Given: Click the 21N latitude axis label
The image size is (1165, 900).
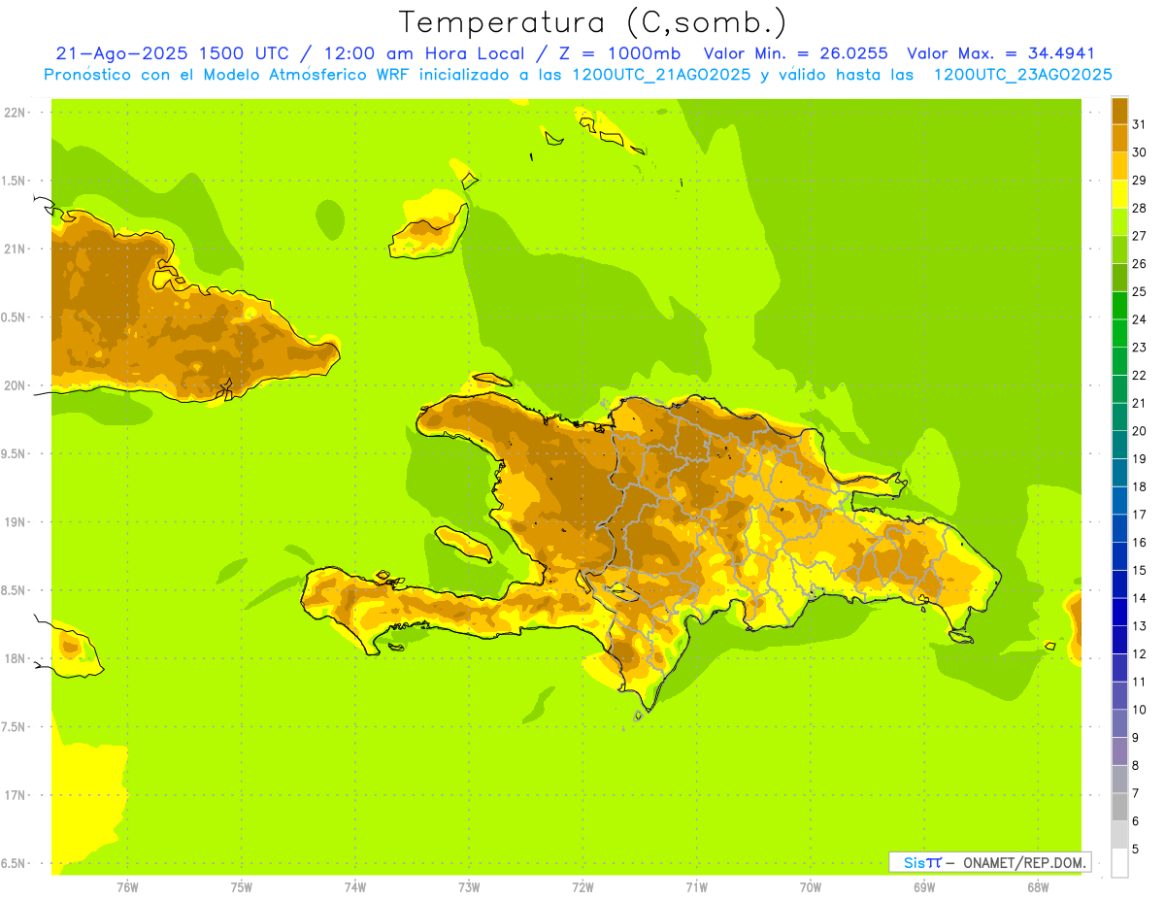Looking at the screenshot, I should point(15,249).
